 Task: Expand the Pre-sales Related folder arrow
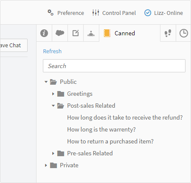[x=53, y=153]
